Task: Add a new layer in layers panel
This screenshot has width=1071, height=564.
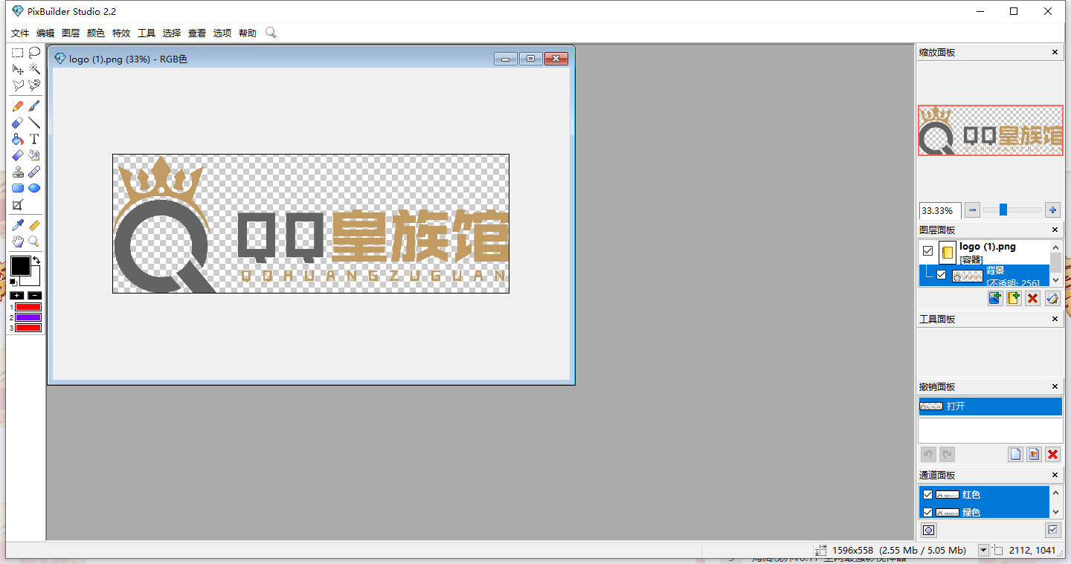Action: coord(994,298)
